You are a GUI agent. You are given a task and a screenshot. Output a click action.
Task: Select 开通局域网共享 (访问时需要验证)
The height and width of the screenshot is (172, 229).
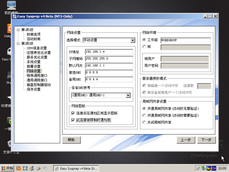coord(144,115)
